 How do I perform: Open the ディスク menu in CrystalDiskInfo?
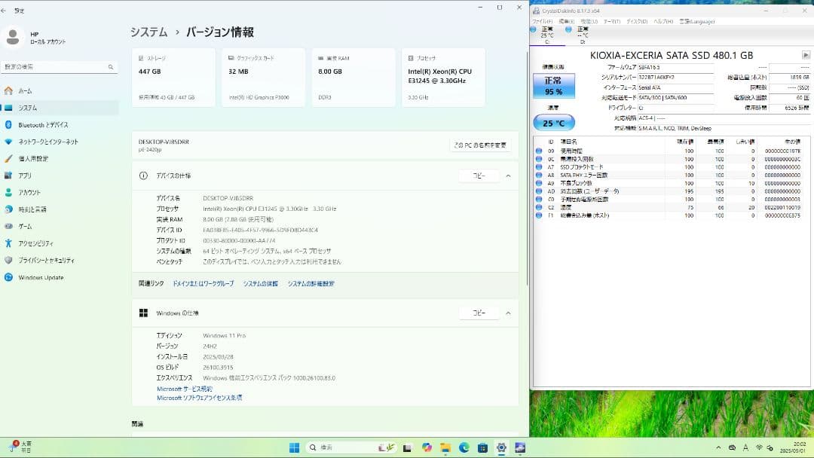(635, 22)
